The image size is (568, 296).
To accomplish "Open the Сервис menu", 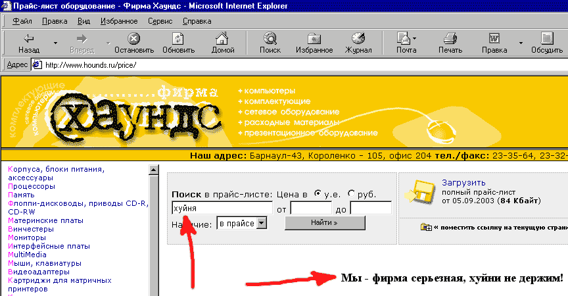I will coord(160,21).
